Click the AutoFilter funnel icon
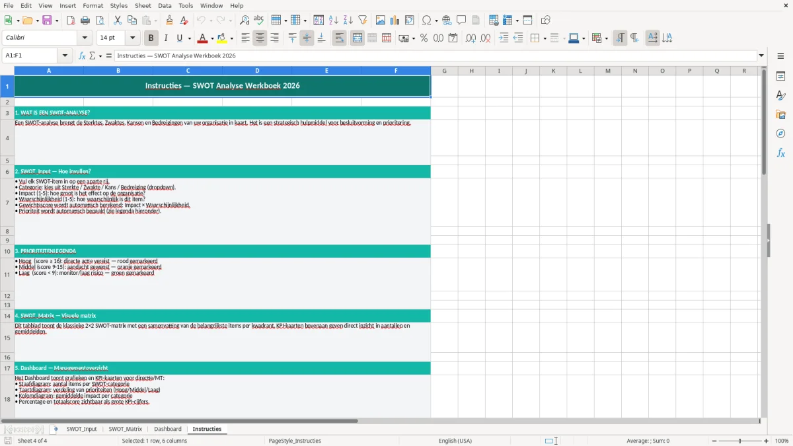This screenshot has height=446, width=793. click(x=362, y=20)
